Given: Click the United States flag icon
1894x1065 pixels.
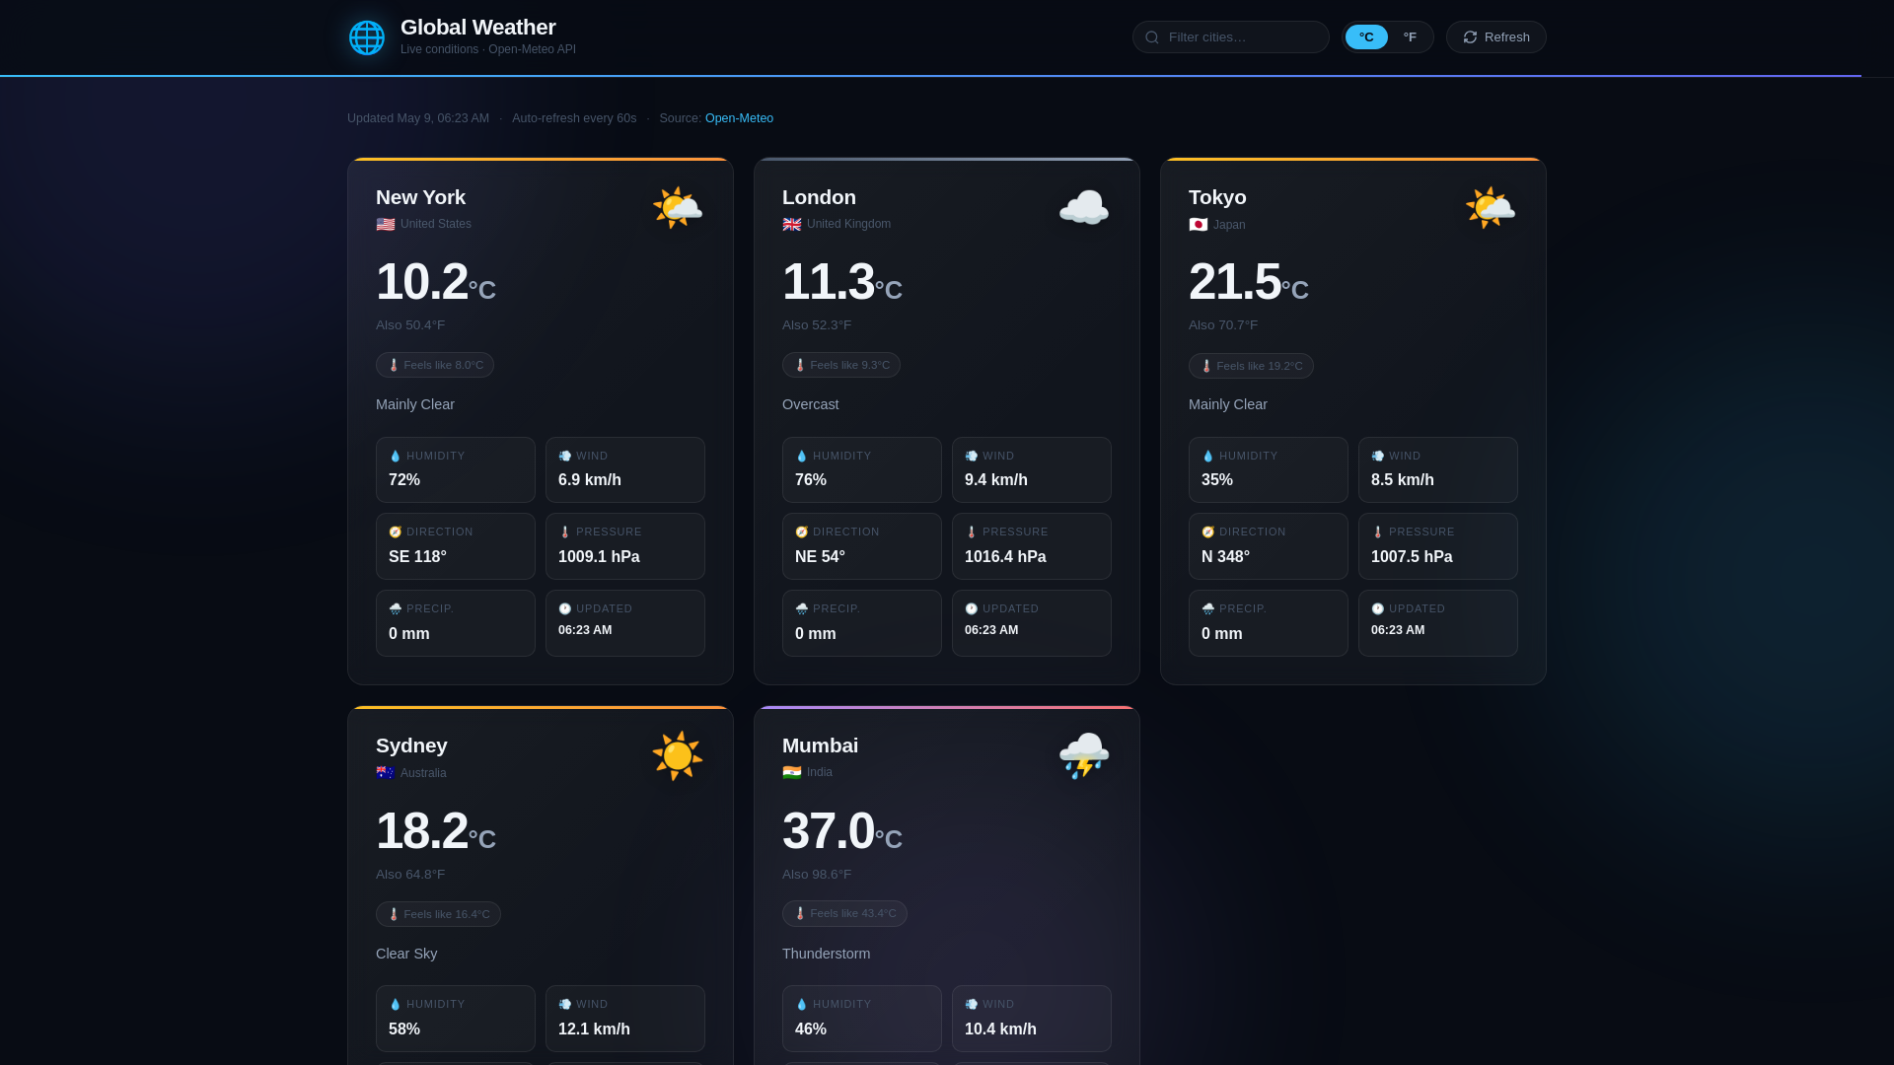Looking at the screenshot, I should pyautogui.click(x=386, y=225).
